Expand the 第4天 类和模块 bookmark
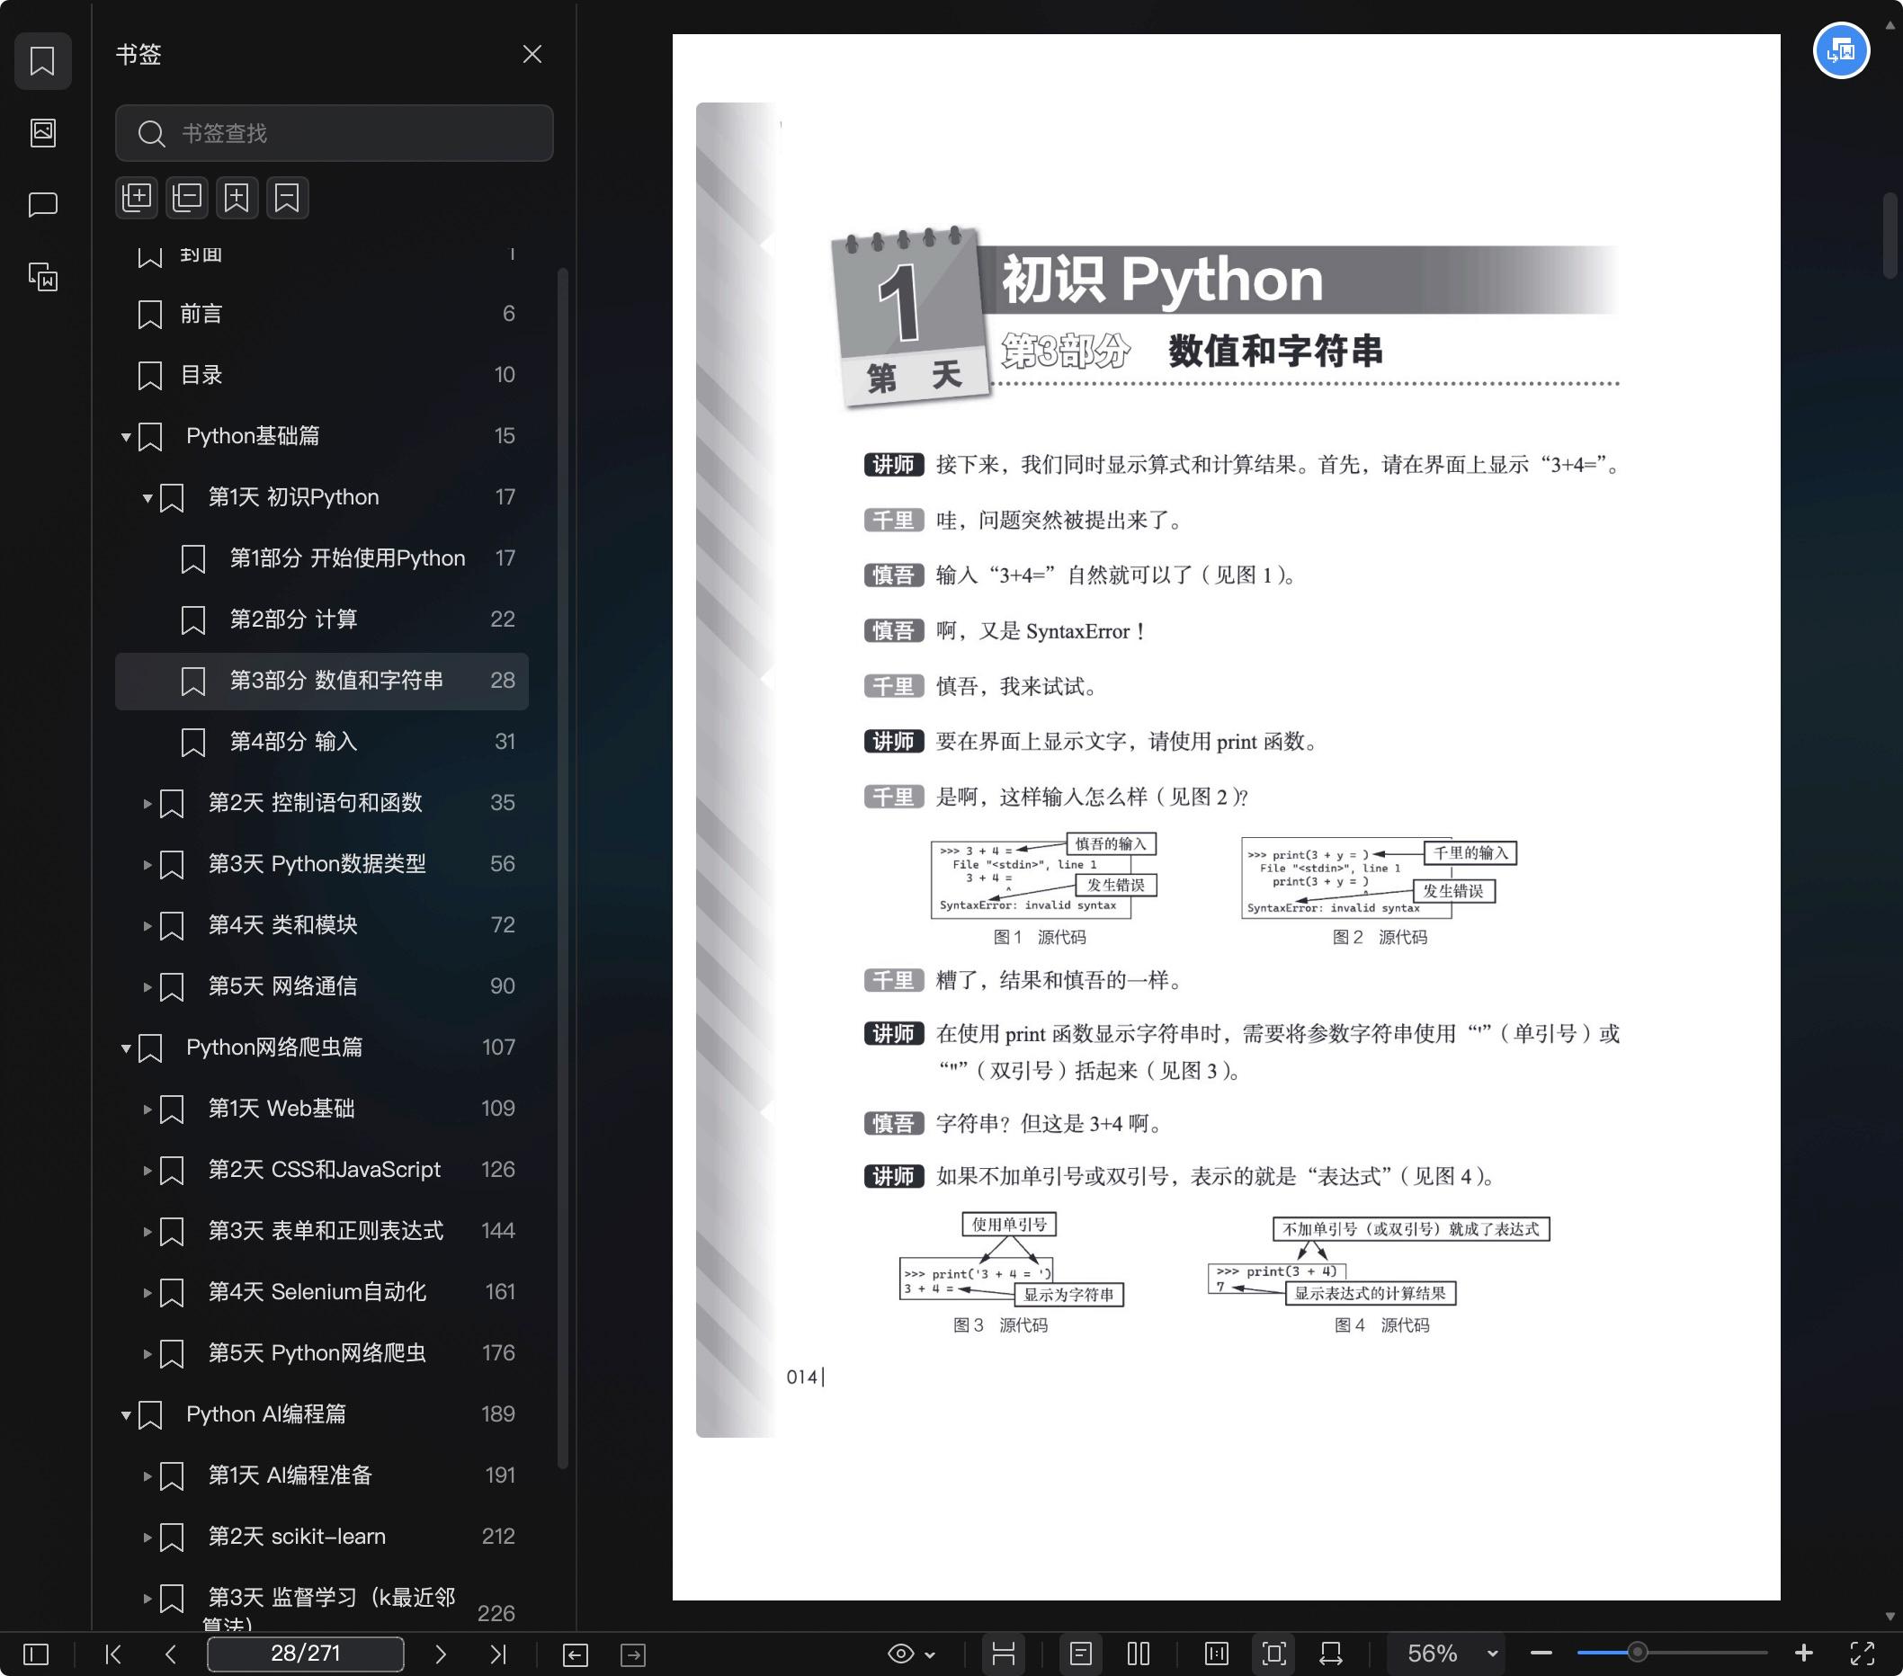This screenshot has width=1903, height=1676. point(147,926)
